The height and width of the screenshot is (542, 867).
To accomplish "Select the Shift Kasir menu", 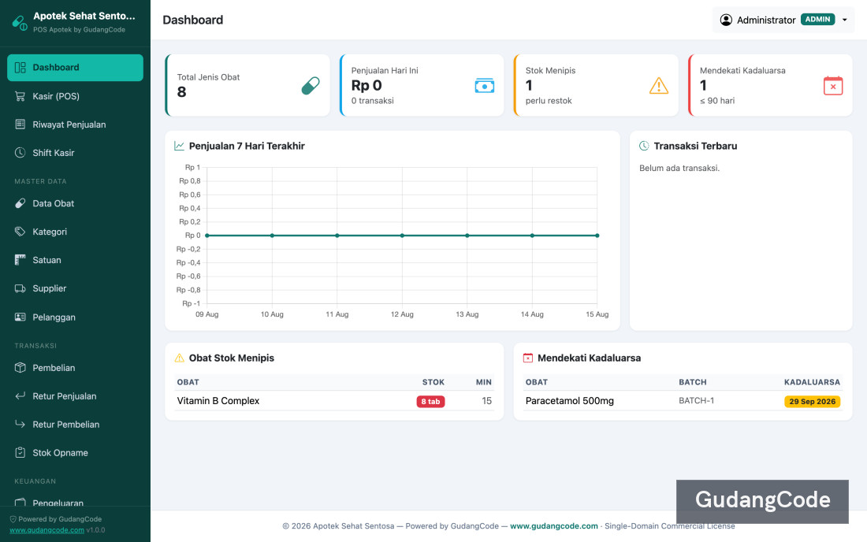I will click(x=75, y=153).
